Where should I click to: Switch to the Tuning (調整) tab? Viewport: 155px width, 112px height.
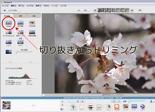pos(20,16)
